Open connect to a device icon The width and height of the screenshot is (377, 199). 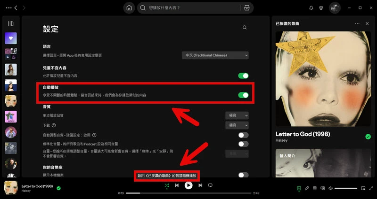(x=323, y=189)
